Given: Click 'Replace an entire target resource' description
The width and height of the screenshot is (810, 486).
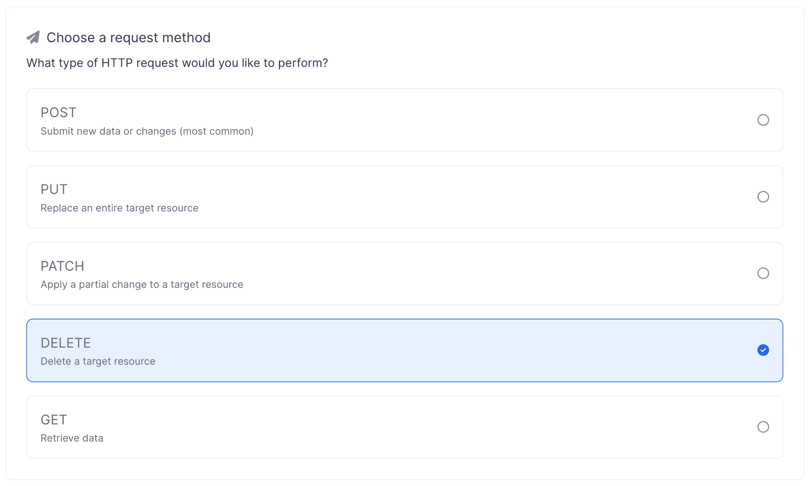Looking at the screenshot, I should (x=119, y=208).
